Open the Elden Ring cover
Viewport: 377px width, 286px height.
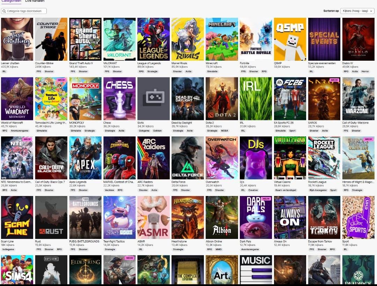[86, 270]
